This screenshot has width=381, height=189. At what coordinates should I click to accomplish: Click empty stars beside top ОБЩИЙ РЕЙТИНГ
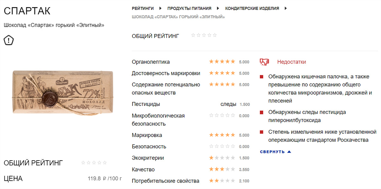click(x=204, y=35)
